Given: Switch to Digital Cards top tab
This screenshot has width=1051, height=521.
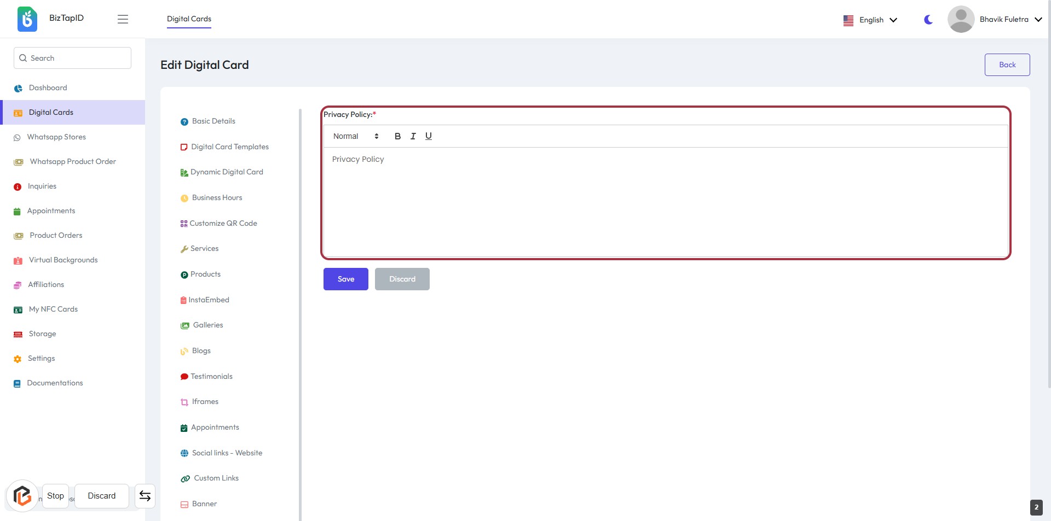Looking at the screenshot, I should click(x=189, y=19).
